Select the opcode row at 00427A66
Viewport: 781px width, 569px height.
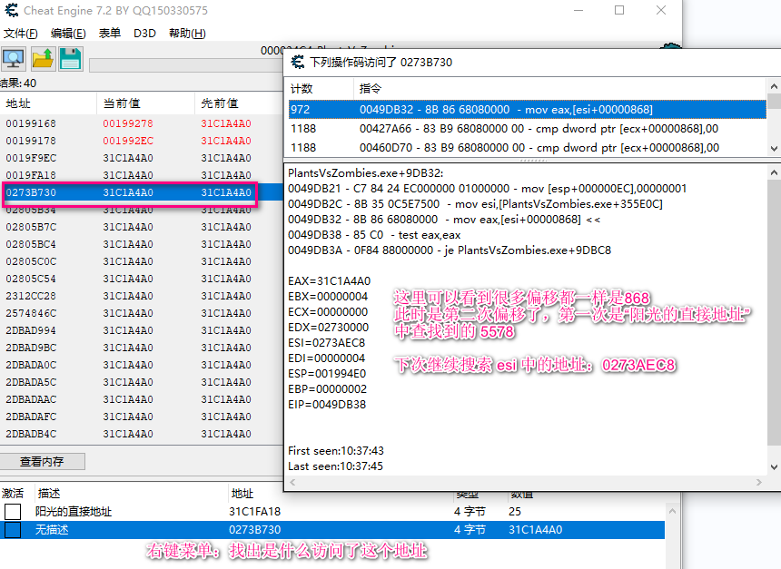pos(527,129)
